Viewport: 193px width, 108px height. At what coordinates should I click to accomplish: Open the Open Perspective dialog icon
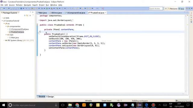(x=166, y=9)
